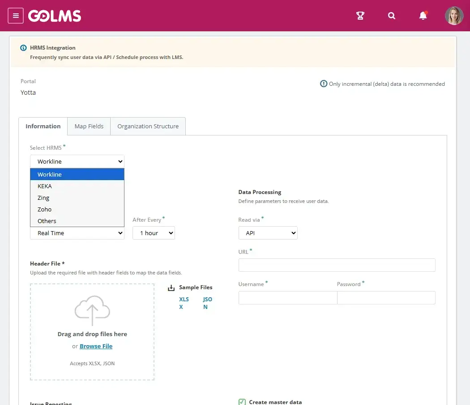
Task: Open the Select HRMS dropdown
Action: (x=77, y=161)
